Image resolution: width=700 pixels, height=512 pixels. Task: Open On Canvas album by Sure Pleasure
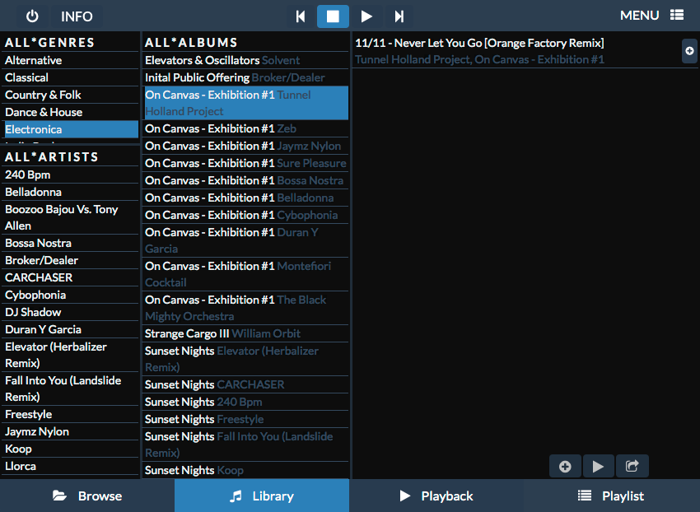pyautogui.click(x=245, y=163)
